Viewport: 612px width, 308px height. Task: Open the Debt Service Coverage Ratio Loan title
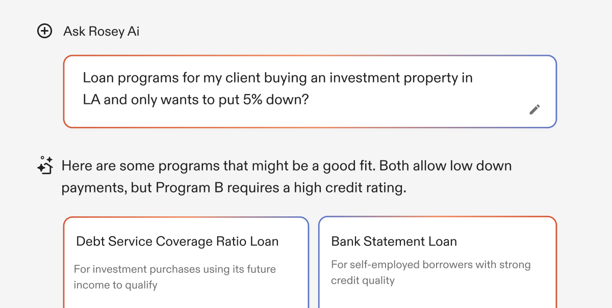[x=177, y=241]
